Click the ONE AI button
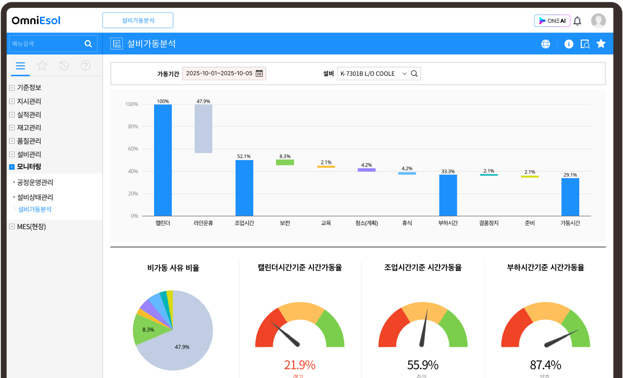The height and width of the screenshot is (378, 623). [x=552, y=21]
